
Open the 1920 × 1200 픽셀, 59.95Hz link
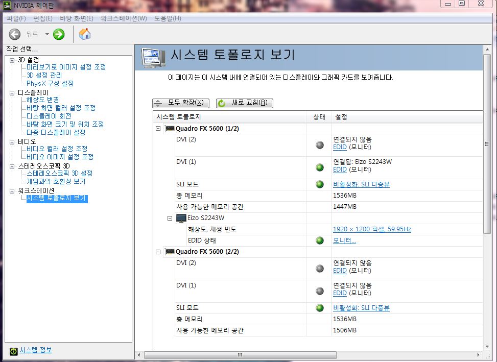(372, 229)
